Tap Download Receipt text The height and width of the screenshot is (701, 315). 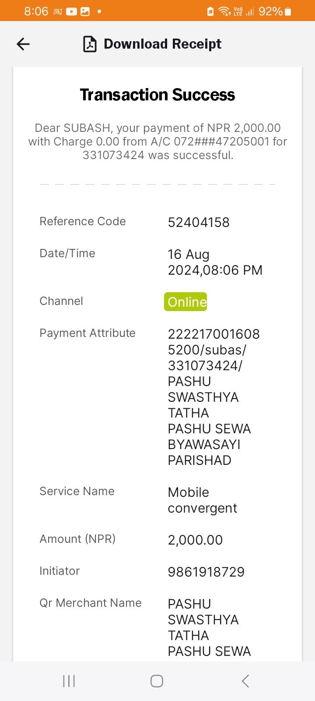(x=162, y=44)
